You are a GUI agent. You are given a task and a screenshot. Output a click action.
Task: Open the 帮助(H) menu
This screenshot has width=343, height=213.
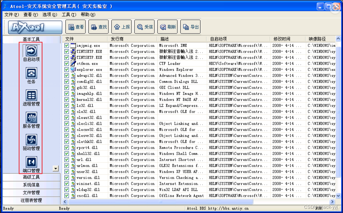click(x=88, y=14)
